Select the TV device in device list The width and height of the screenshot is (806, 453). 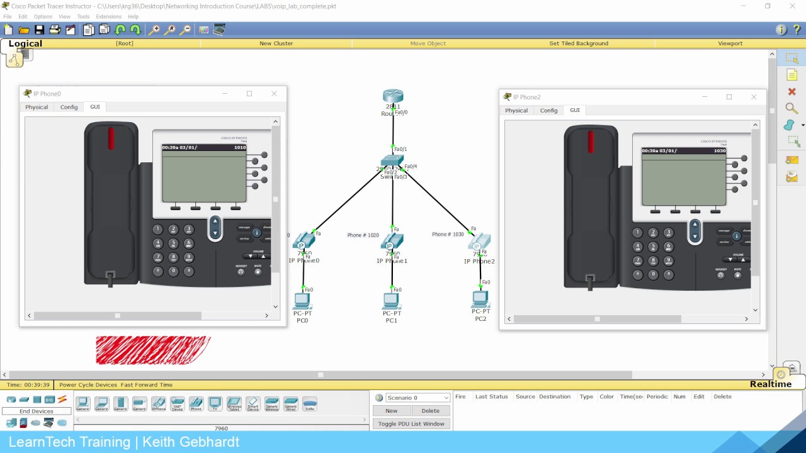coord(215,403)
